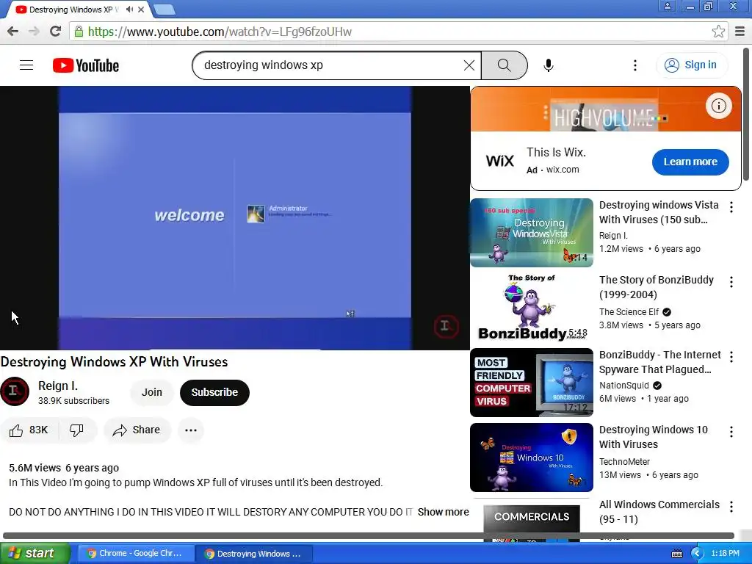Open Destroying Windows taskbar item
Viewport: 752px width, 564px height.
(253, 554)
